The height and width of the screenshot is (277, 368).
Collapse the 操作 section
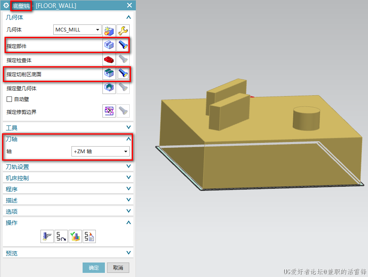[x=128, y=222]
